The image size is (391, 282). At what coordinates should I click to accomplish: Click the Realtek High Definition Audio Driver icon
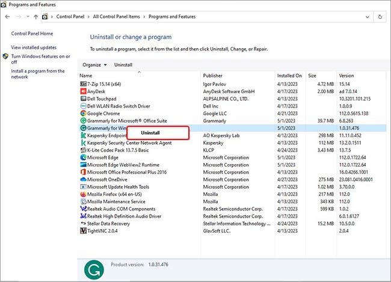coord(83,216)
